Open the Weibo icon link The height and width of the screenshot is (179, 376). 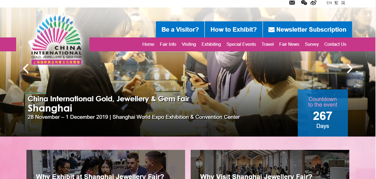coord(313,3)
